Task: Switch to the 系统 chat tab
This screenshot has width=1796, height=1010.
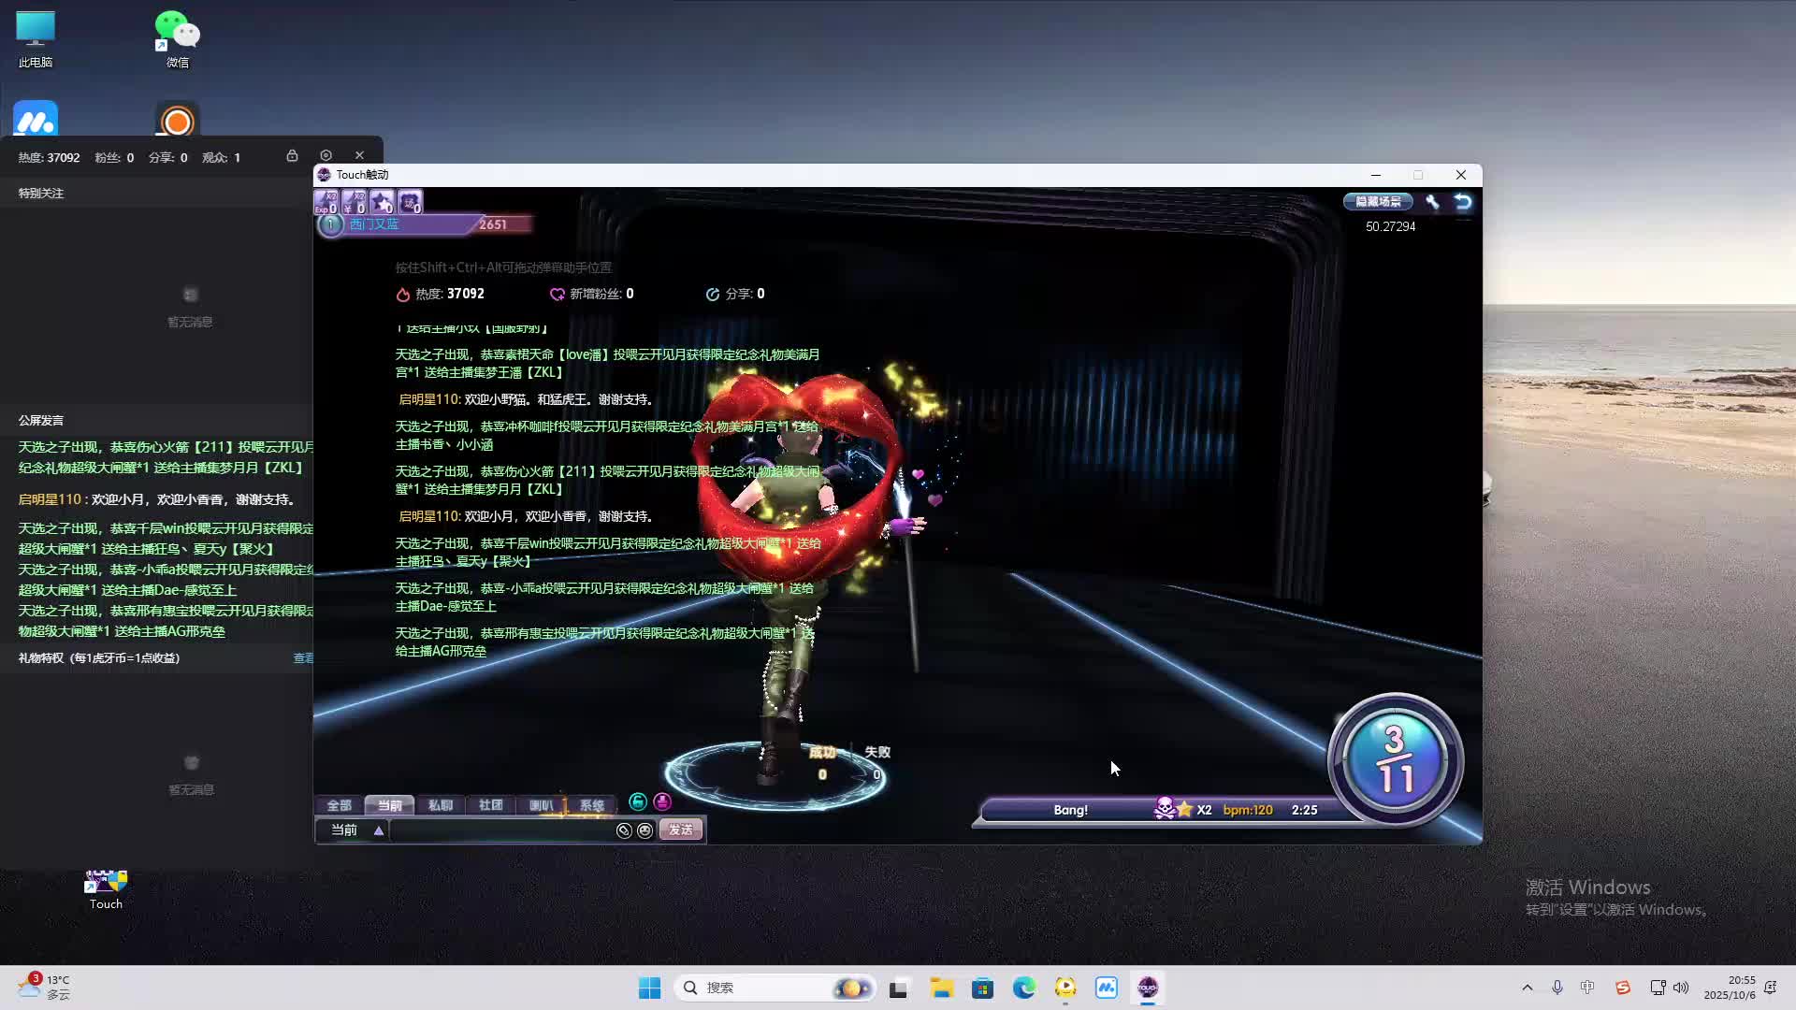Action: click(591, 805)
